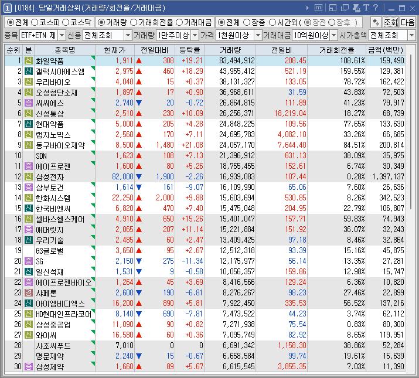Click the dark 신 badge next to 우리기술
The height and width of the screenshot is (378, 419).
(29, 240)
